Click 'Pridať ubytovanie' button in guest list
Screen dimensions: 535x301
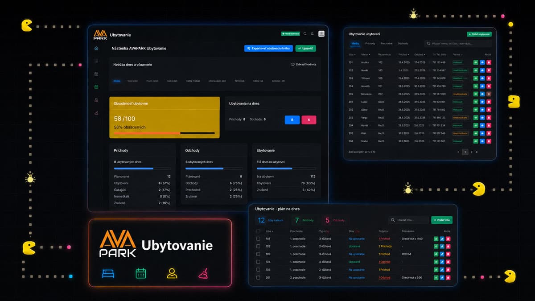[x=479, y=34]
